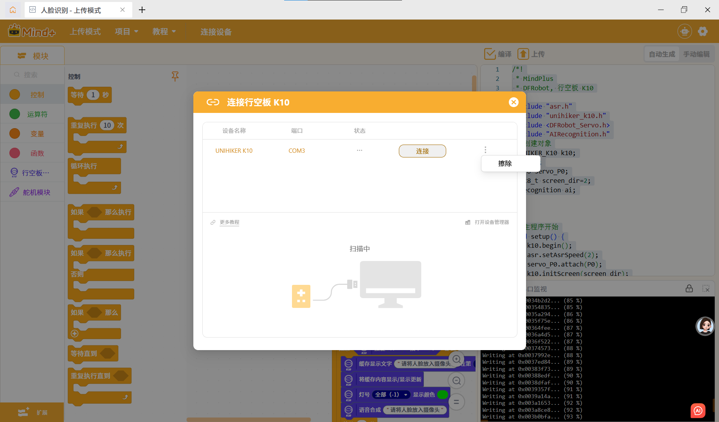
Task: Pin the 控制 block palette
Action: 175,77
